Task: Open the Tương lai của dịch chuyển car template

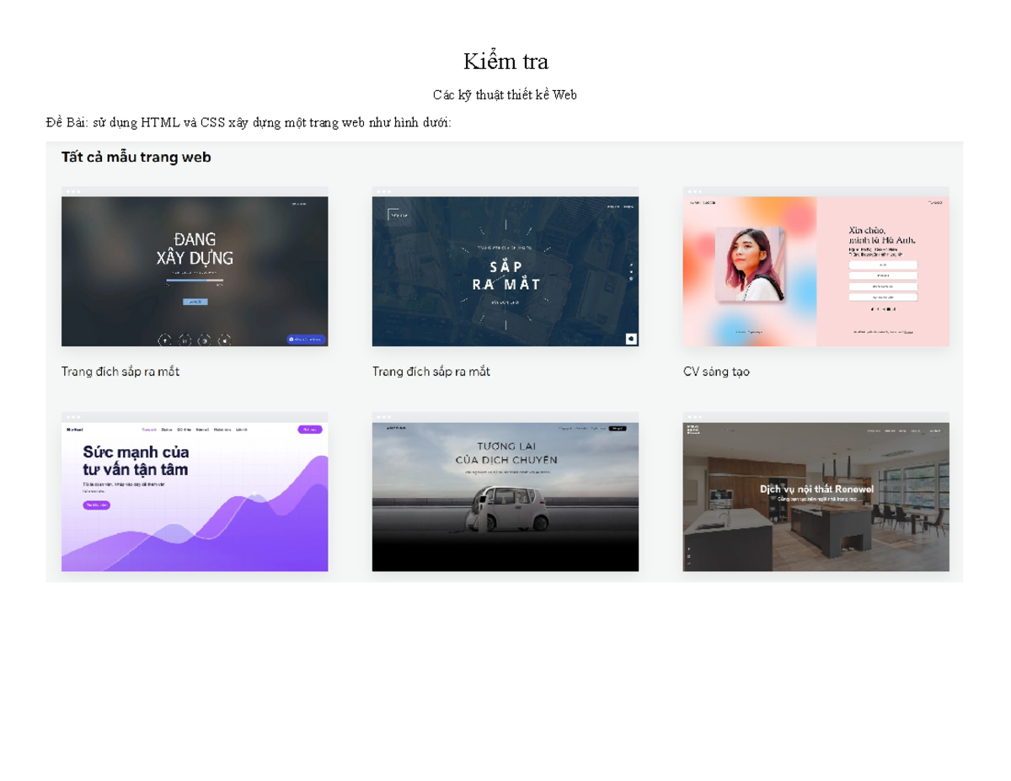Action: [505, 492]
